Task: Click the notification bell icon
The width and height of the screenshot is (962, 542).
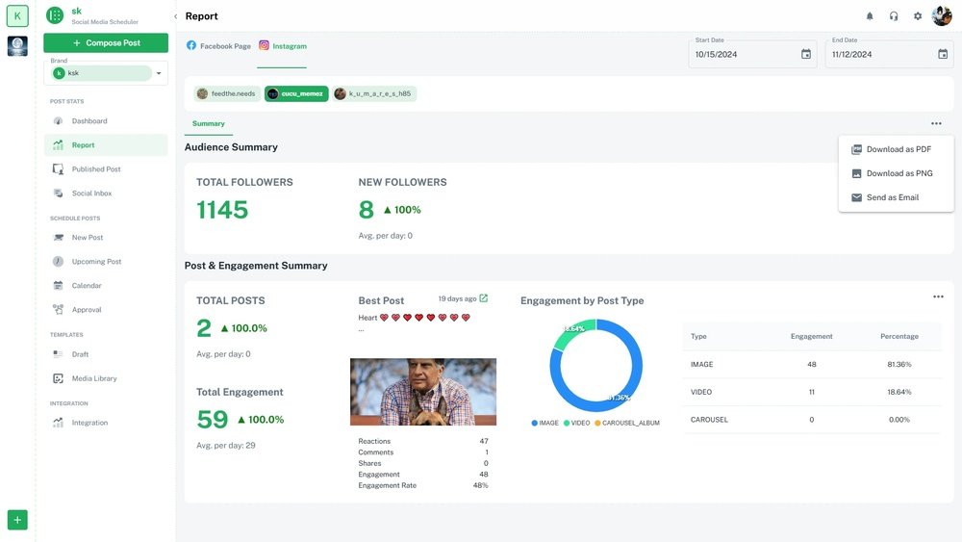Action: point(870,16)
